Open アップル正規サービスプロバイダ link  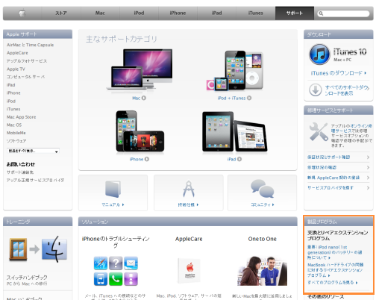35,180
